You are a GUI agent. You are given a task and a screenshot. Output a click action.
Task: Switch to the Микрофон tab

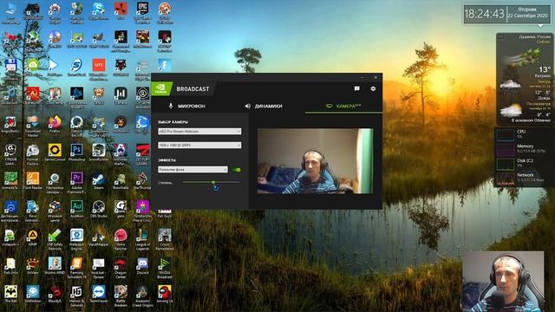tap(187, 106)
